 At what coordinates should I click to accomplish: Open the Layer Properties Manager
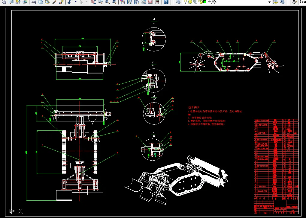tap(178, 2)
